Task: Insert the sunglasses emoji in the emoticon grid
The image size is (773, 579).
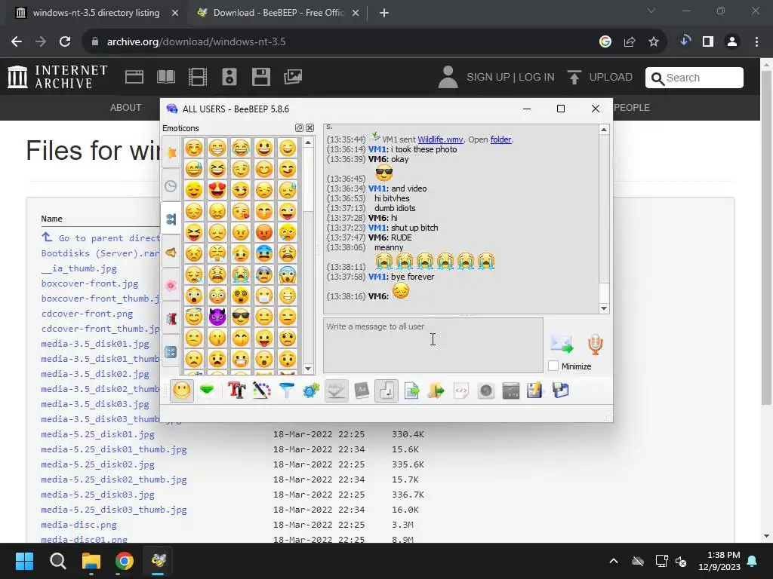Action: pos(241,317)
